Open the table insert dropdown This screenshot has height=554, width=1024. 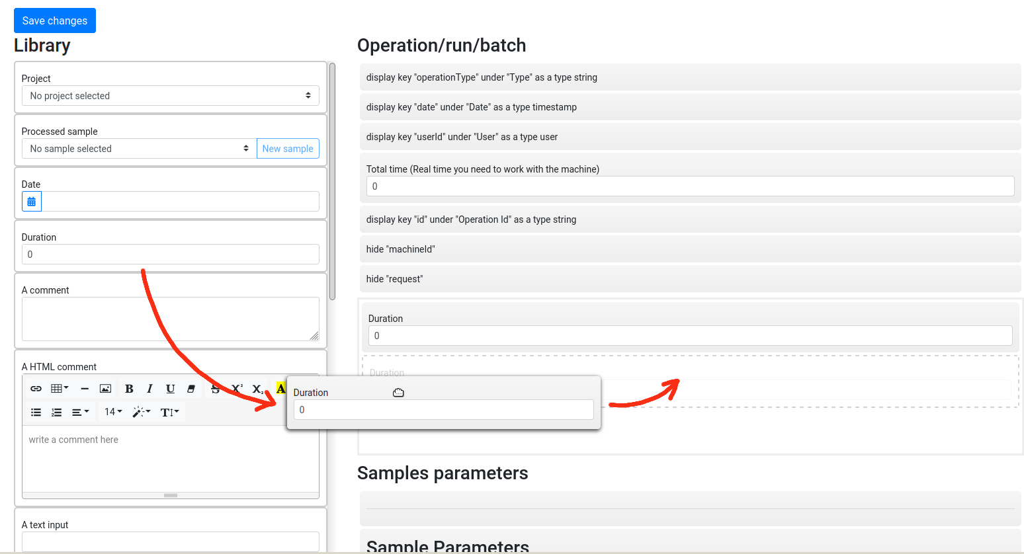[60, 389]
